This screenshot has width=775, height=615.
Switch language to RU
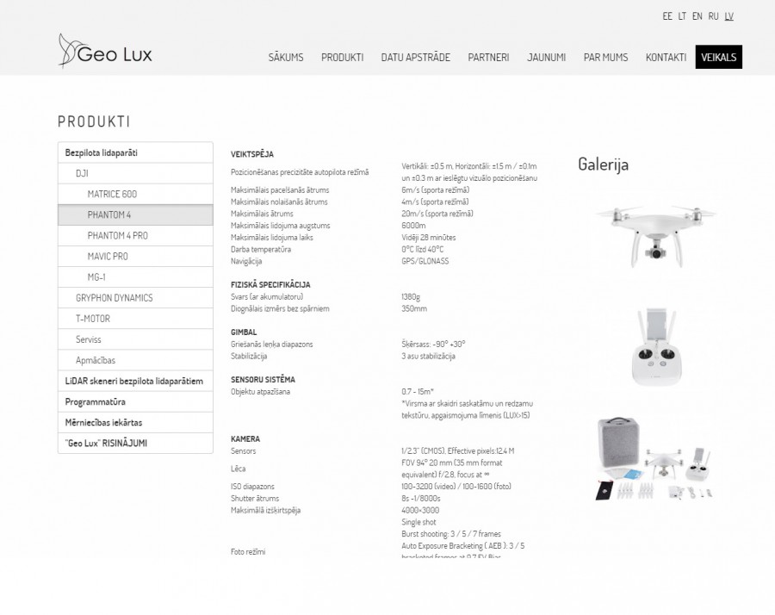pos(713,16)
